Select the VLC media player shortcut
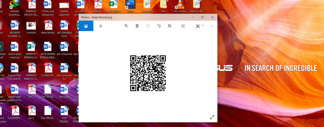The height and width of the screenshot is (127, 324). pyautogui.click(x=180, y=7)
